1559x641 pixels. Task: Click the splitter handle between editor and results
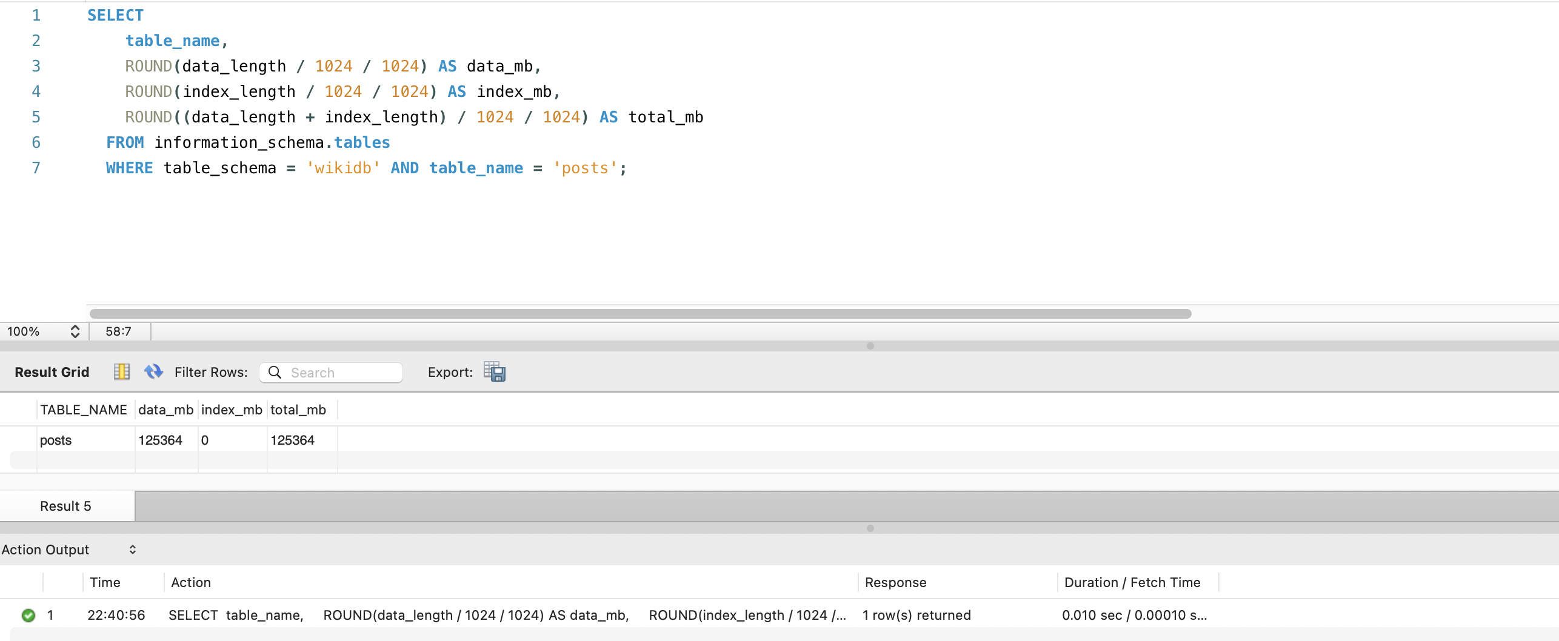point(870,346)
